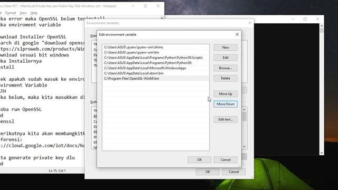The width and height of the screenshot is (338, 190).
Task: Click the Edit button in path dialog
Action: point(226,58)
